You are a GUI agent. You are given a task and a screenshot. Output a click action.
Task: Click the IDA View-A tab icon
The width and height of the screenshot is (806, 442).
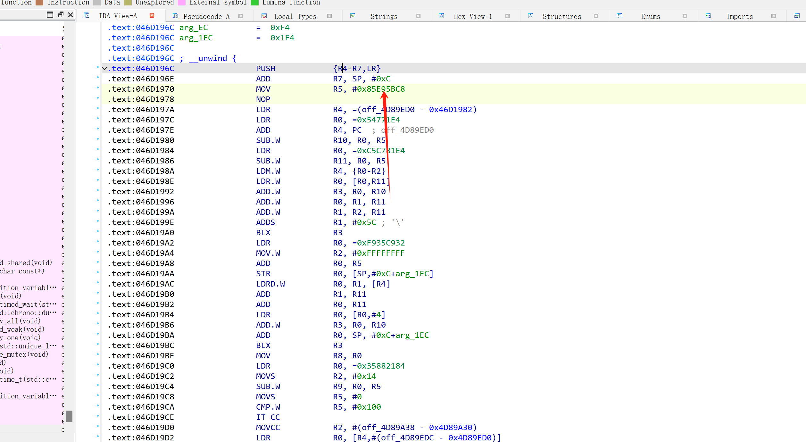pyautogui.click(x=87, y=15)
